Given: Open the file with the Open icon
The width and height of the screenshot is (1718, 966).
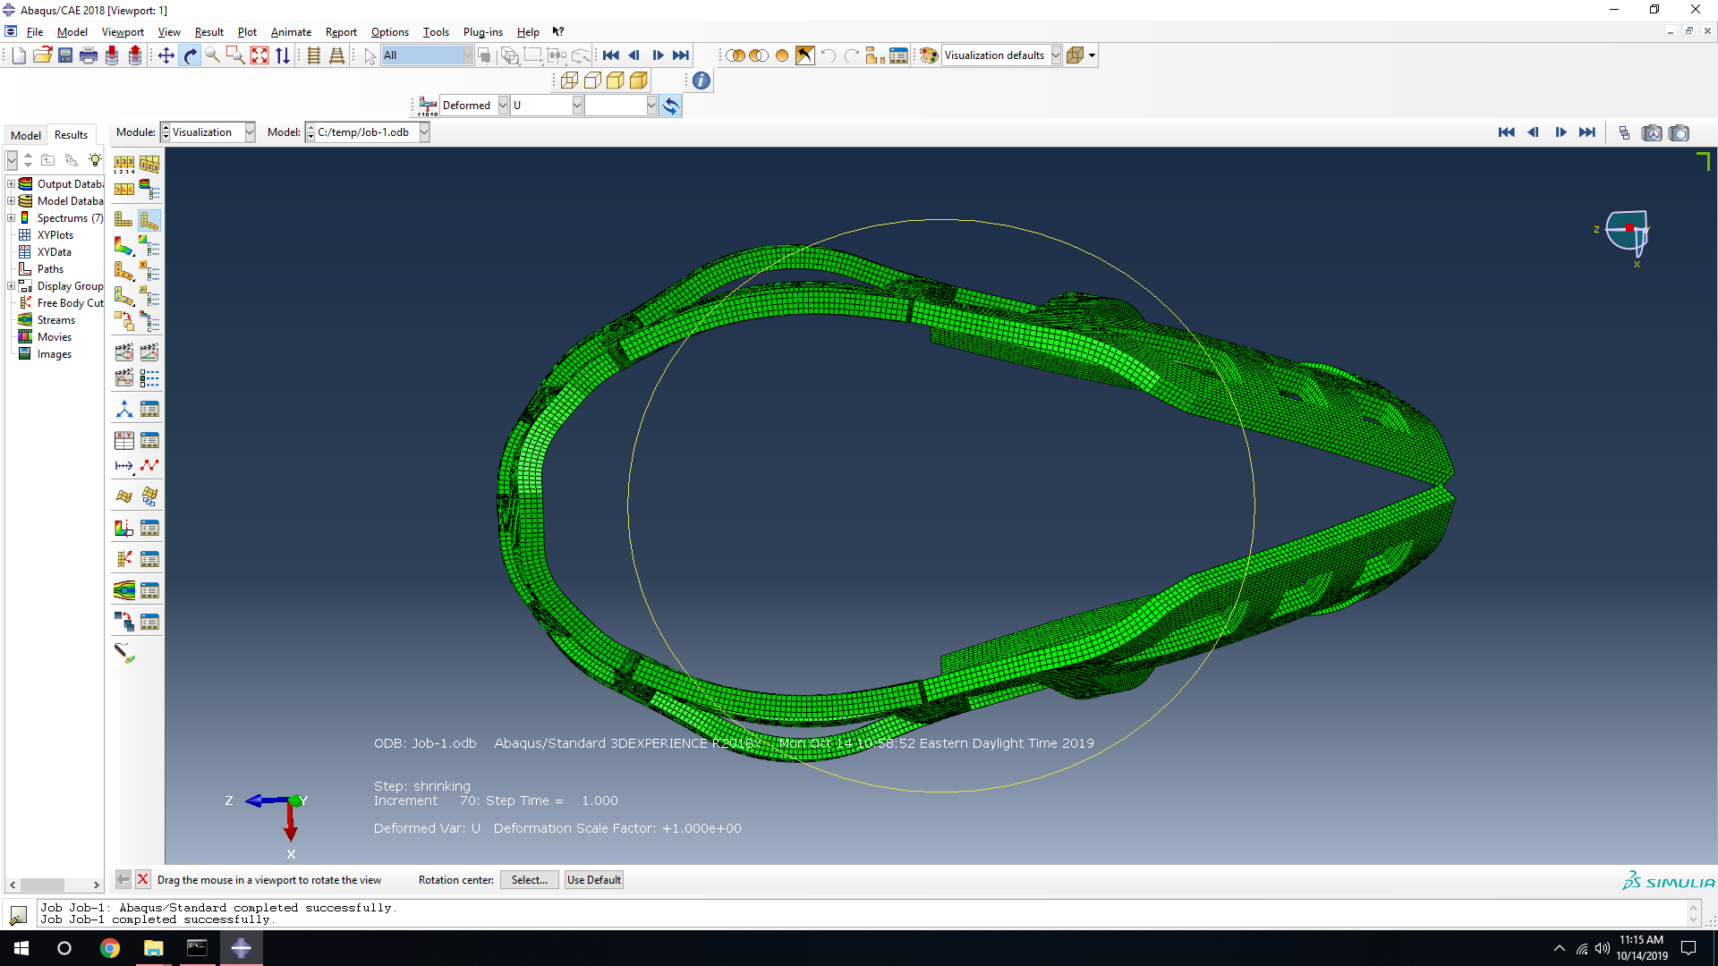Looking at the screenshot, I should tap(42, 55).
